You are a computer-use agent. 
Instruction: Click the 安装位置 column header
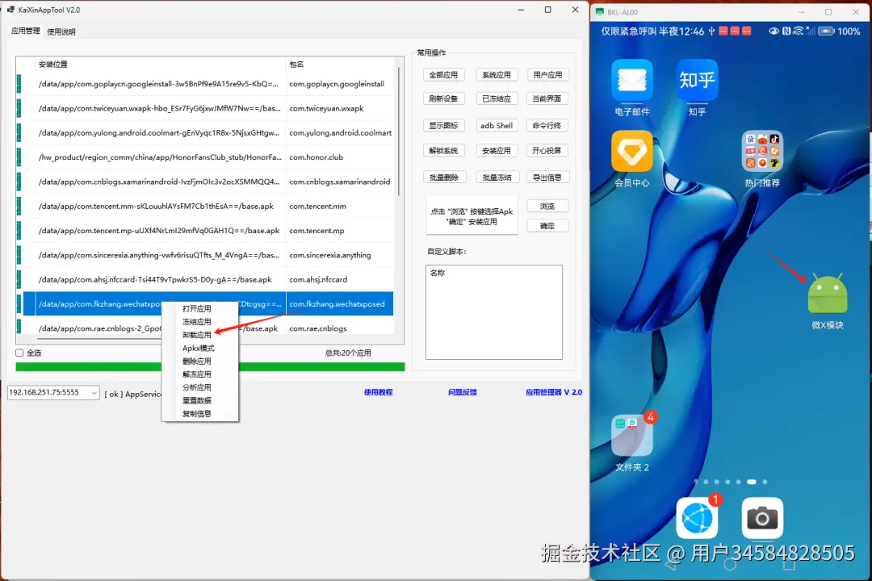pyautogui.click(x=160, y=65)
